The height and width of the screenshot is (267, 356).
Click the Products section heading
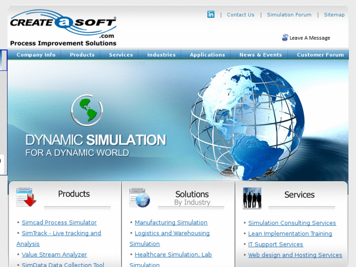[74, 194]
